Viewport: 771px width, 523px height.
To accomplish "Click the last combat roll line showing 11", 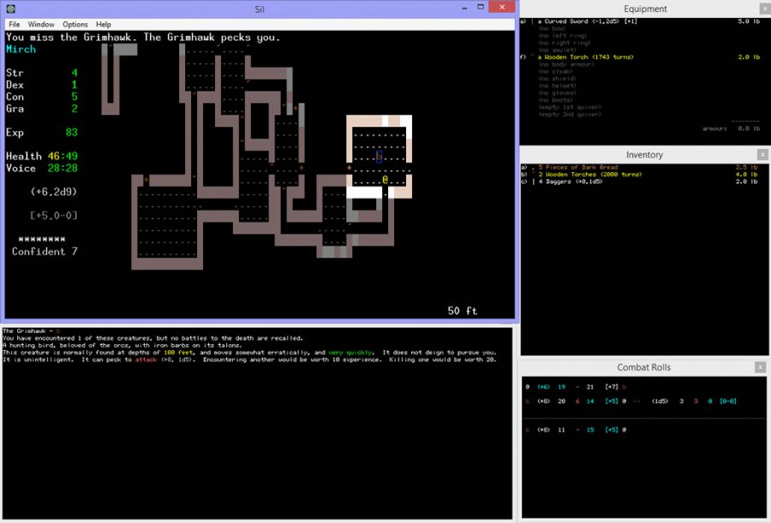I will point(576,430).
